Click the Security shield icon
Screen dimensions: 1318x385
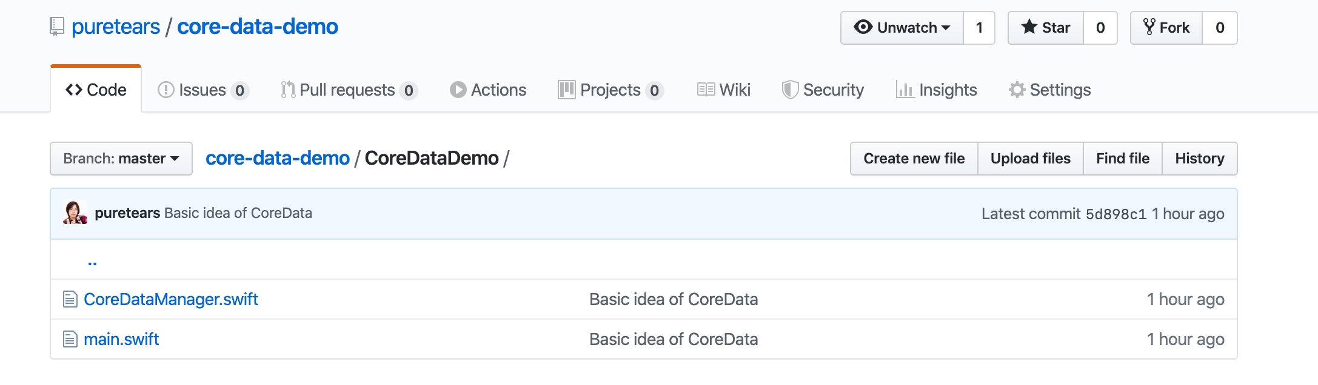pos(790,90)
